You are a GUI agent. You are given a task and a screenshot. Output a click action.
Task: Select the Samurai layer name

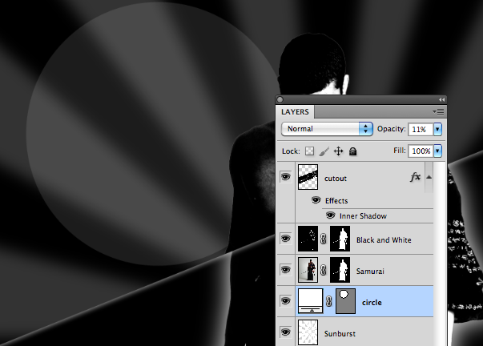click(370, 272)
